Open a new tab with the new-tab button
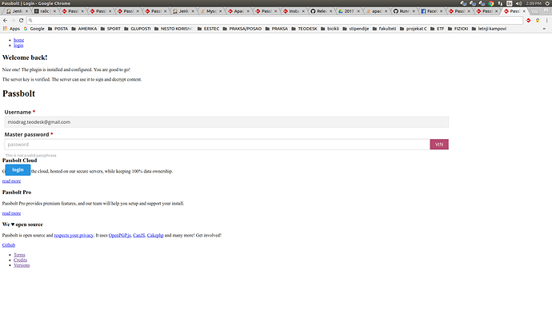Screen dimensions: 552x310 click(x=534, y=11)
